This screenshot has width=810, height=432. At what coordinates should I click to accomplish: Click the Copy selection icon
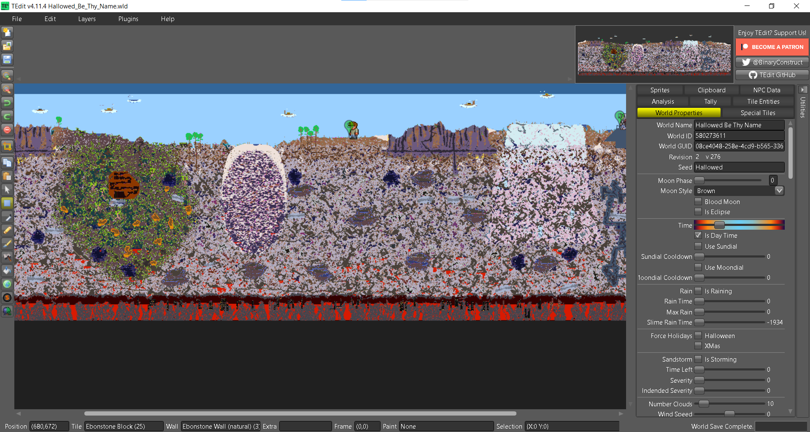7,163
